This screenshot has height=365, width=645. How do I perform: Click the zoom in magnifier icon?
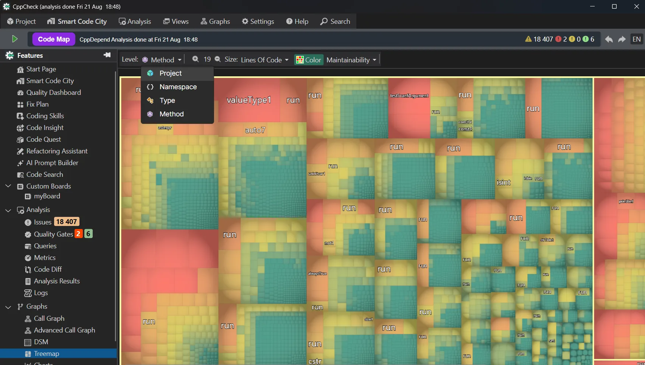(196, 59)
